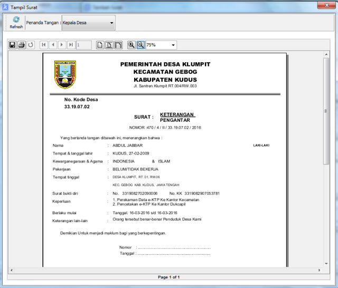The width and height of the screenshot is (338, 288).
Task: Print the letter using the printer icon
Action: pyautogui.click(x=22, y=45)
